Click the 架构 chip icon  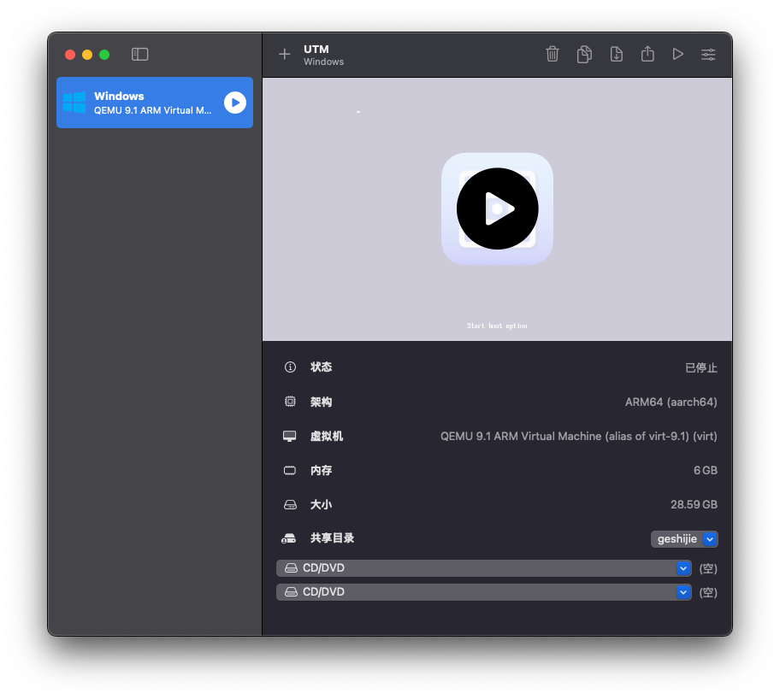click(x=290, y=402)
